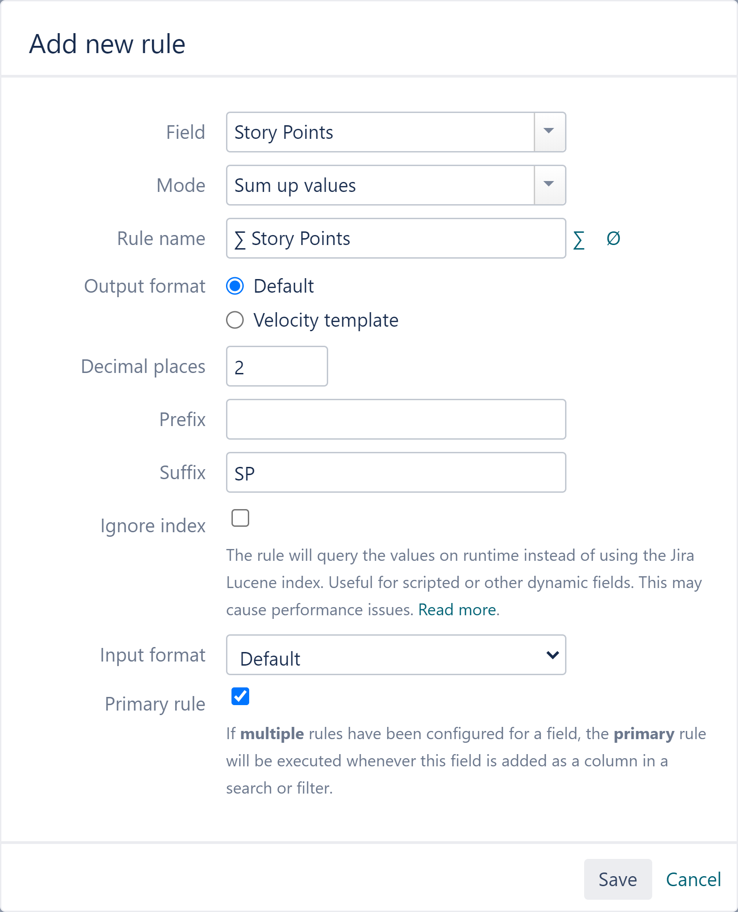Insert the average symbol into rule name
Viewport: 738px width, 912px height.
pos(613,239)
